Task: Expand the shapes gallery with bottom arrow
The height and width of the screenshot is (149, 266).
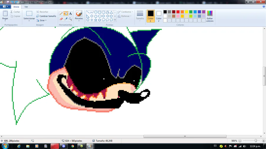Action: 115,20
